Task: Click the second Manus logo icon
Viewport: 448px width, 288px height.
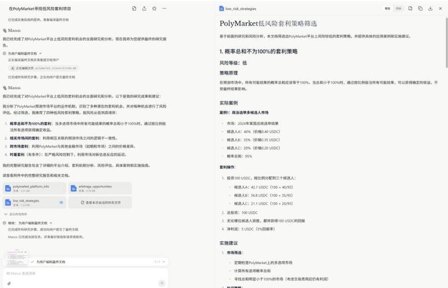Action: click(x=5, y=88)
